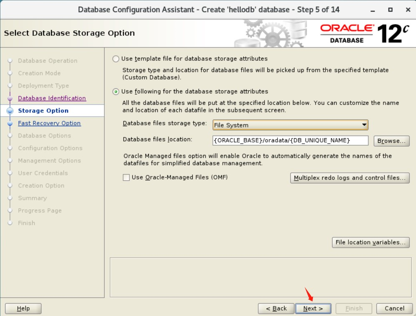Jump to Database Identification step link

point(52,98)
